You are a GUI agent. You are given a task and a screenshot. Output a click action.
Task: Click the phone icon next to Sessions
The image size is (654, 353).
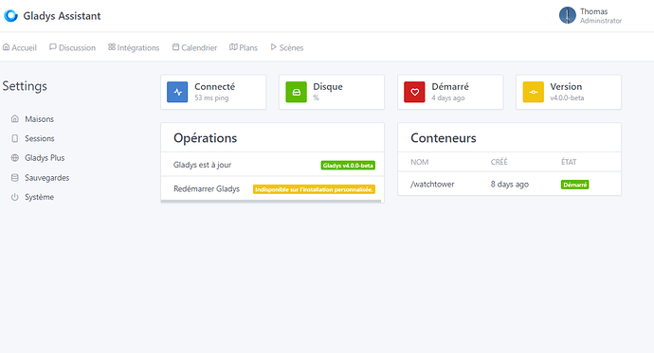15,138
